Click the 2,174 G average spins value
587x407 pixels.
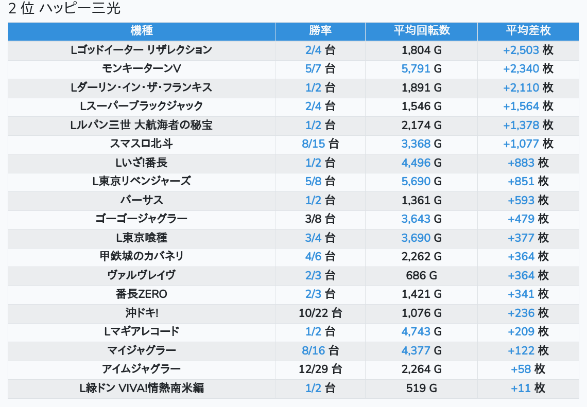pos(422,125)
